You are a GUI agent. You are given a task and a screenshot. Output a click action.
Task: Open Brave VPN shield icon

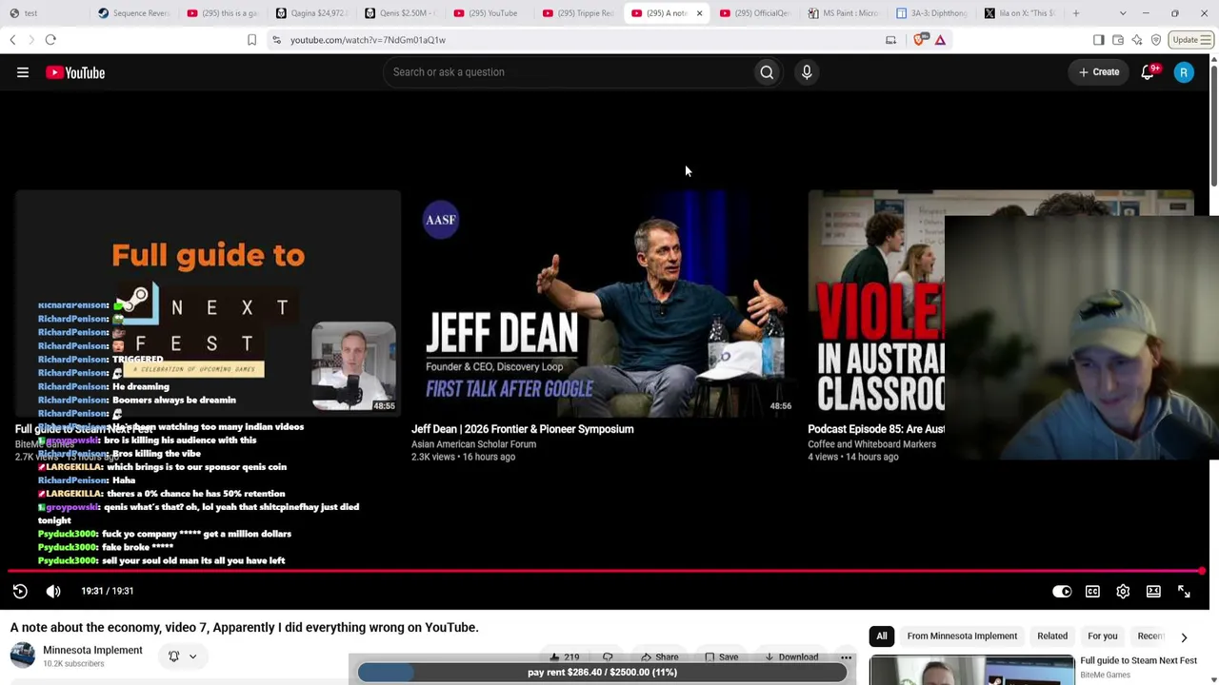(1156, 40)
